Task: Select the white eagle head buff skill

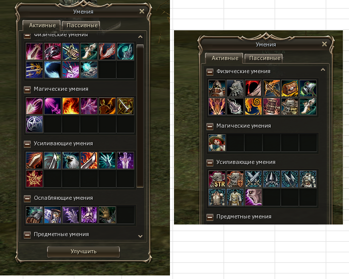Action: click(x=71, y=160)
